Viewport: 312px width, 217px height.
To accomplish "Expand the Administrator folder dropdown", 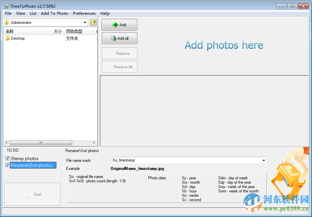I will click(x=85, y=22).
